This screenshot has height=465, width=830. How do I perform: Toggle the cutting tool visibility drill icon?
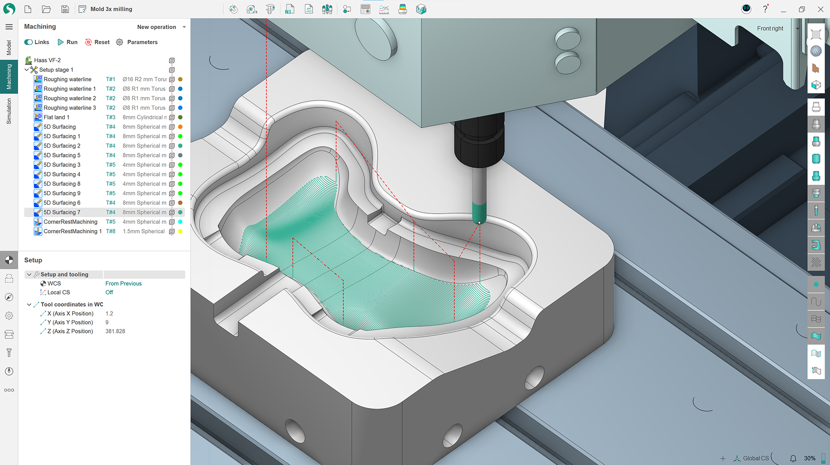[x=816, y=210]
